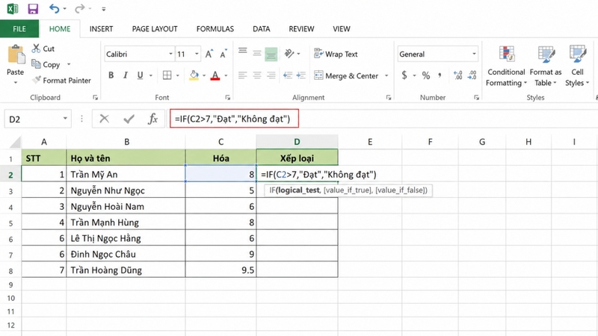
Task: Open the PAGE LAYOUT tab
Action: (155, 29)
